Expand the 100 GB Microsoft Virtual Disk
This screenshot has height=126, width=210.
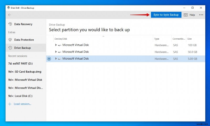point(56,45)
